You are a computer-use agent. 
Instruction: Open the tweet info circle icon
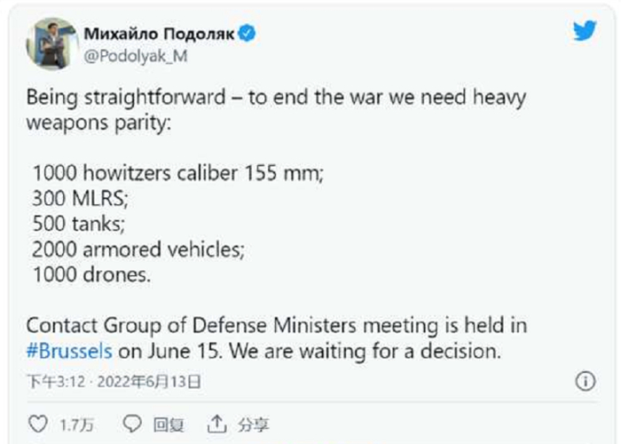585,381
